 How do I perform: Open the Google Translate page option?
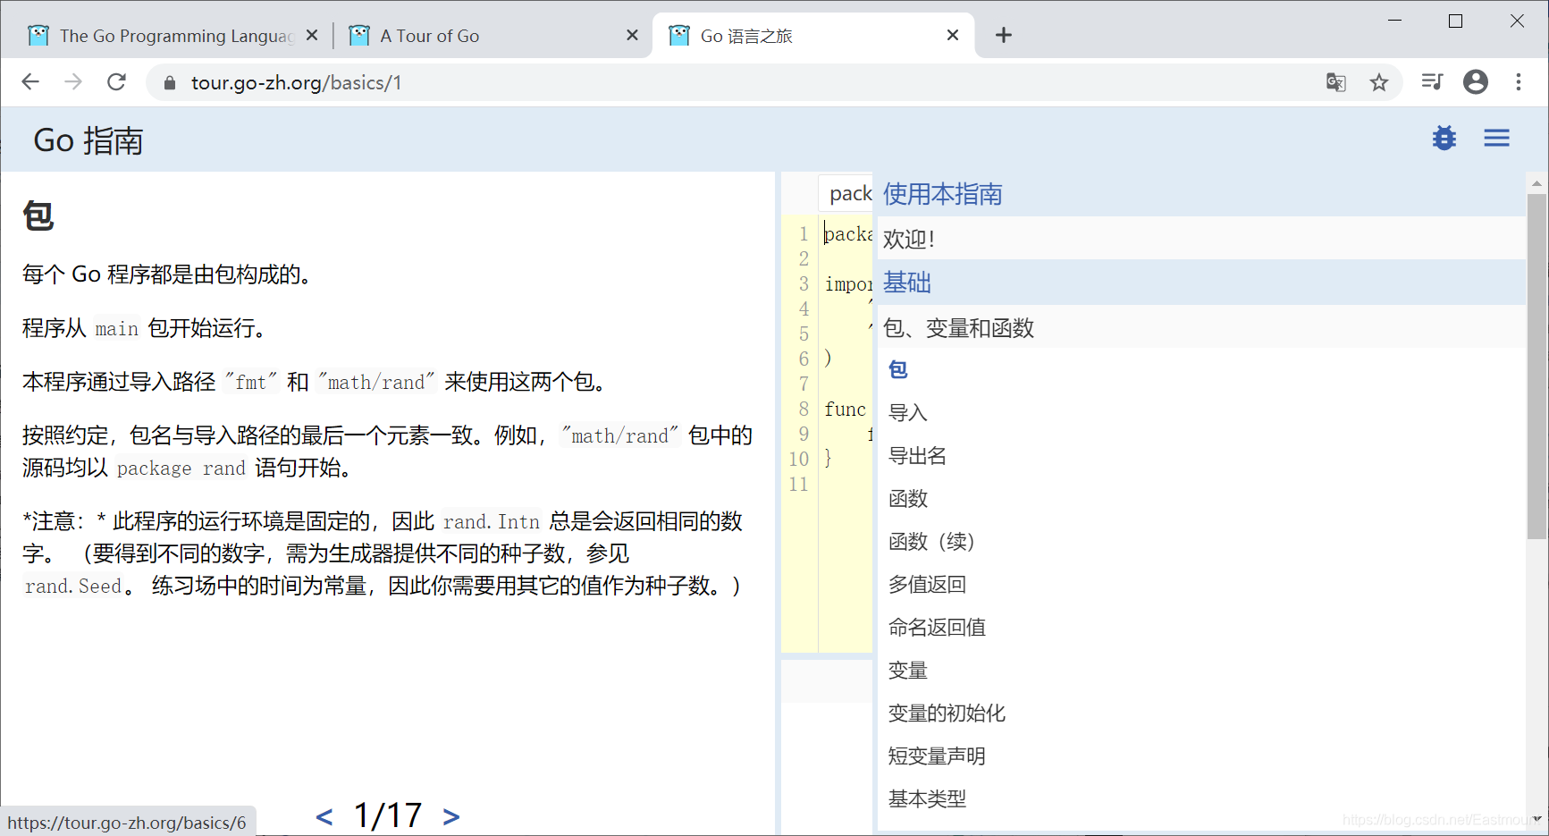pyautogui.click(x=1335, y=82)
